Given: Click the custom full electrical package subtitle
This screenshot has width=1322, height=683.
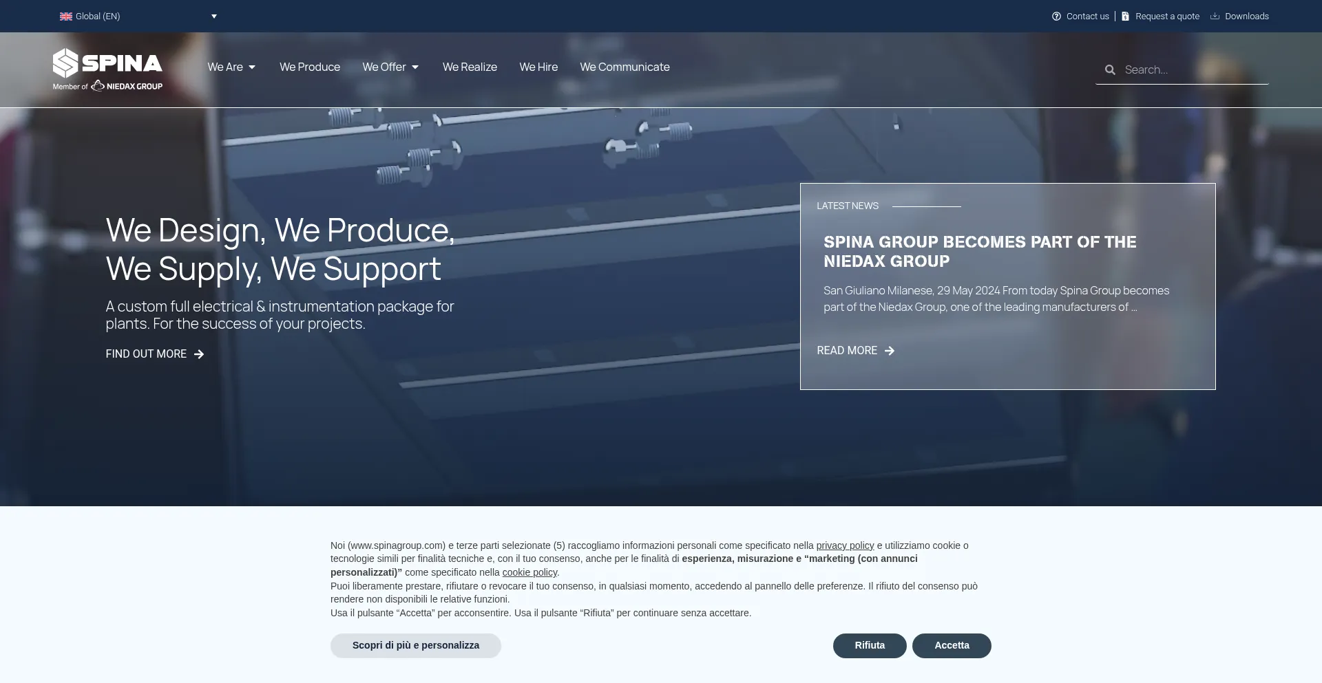Looking at the screenshot, I should coord(280,315).
